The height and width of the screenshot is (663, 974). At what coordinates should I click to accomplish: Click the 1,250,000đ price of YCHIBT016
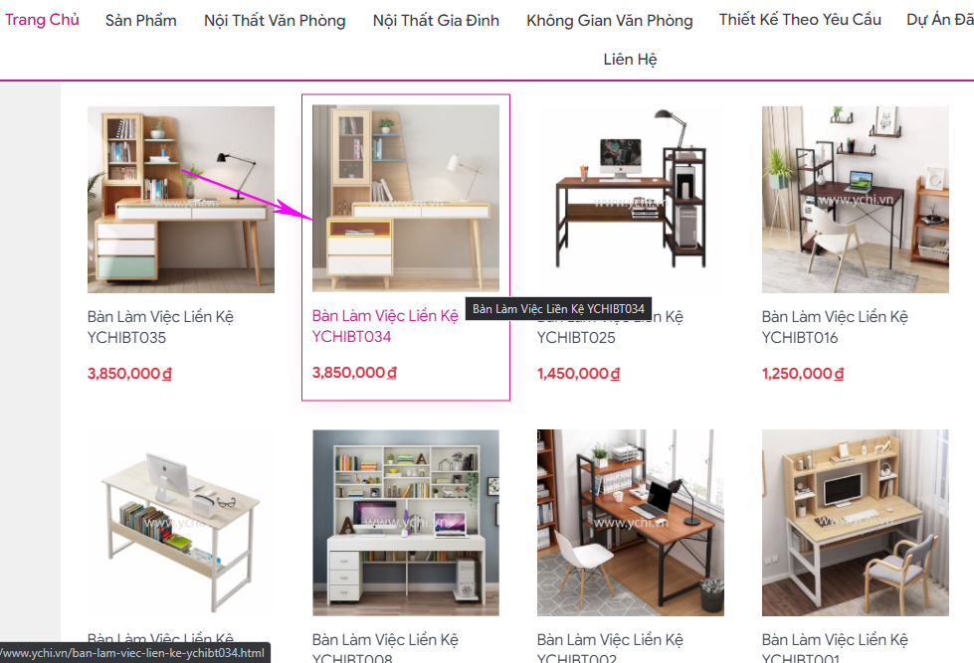[803, 373]
